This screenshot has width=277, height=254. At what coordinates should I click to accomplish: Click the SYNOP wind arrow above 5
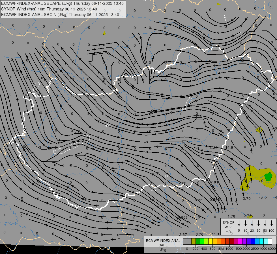(239, 223)
